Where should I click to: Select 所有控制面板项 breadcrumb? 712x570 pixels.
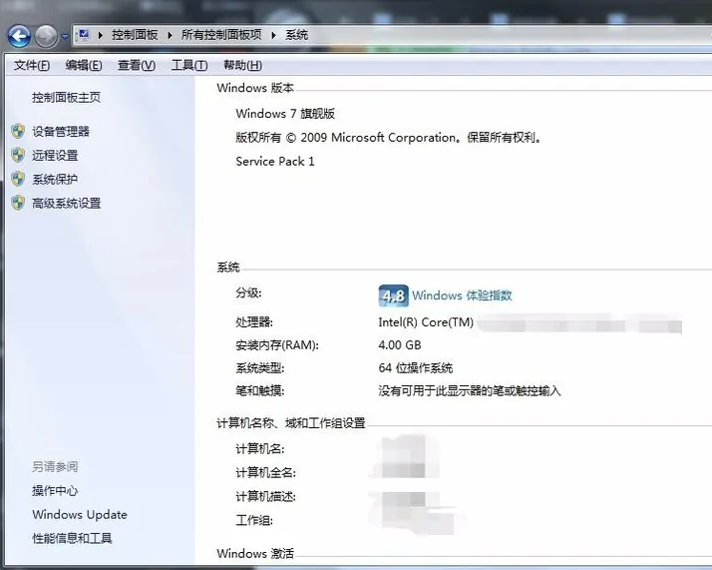pos(221,35)
